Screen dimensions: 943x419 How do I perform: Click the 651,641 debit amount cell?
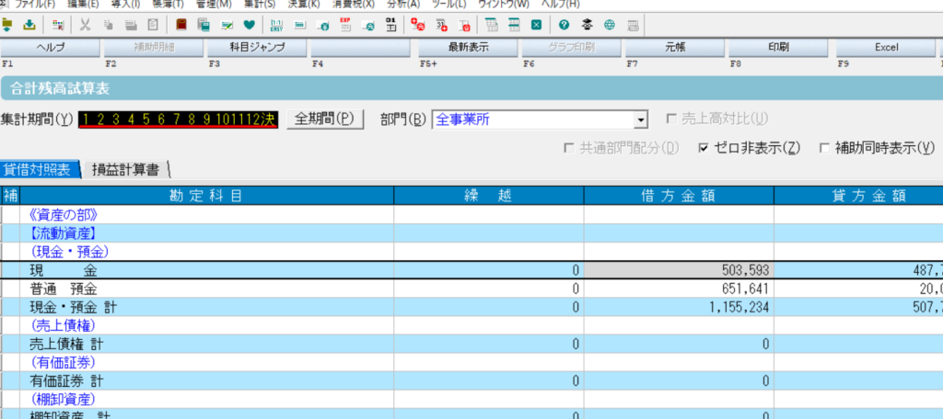pyautogui.click(x=679, y=289)
